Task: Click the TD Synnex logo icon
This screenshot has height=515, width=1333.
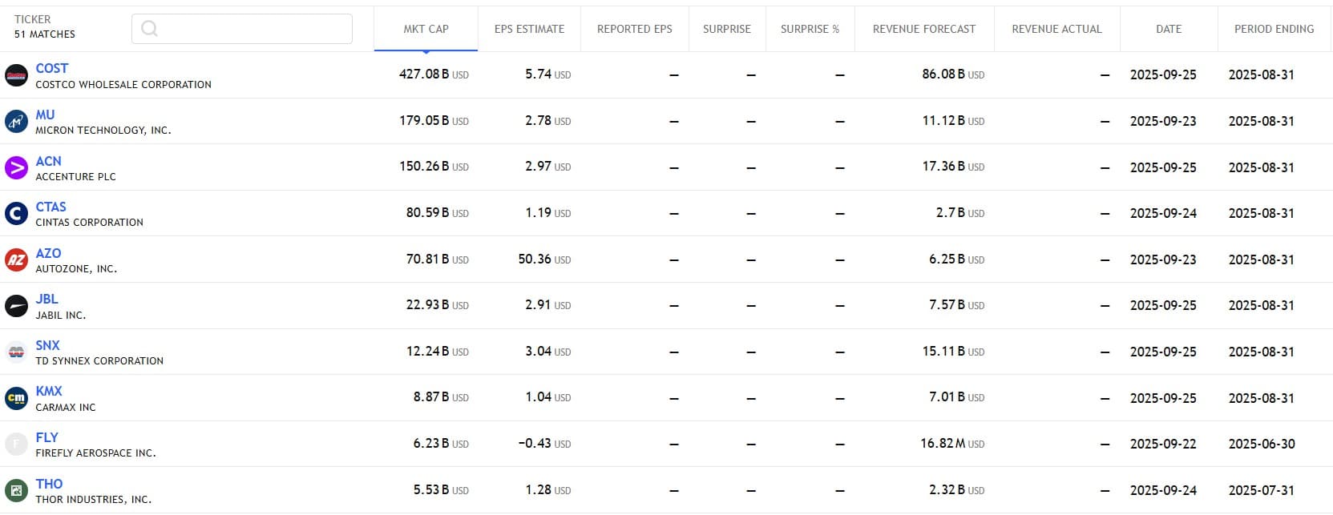Action: point(16,352)
